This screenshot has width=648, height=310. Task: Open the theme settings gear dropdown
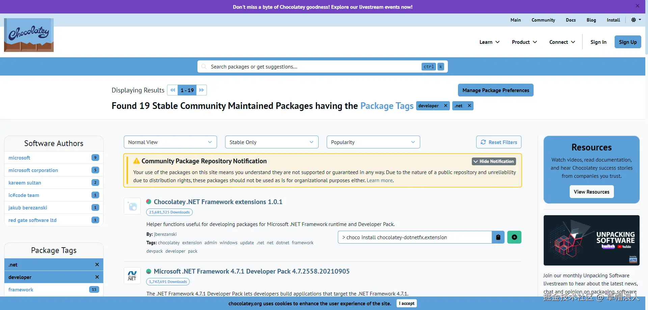(636, 20)
